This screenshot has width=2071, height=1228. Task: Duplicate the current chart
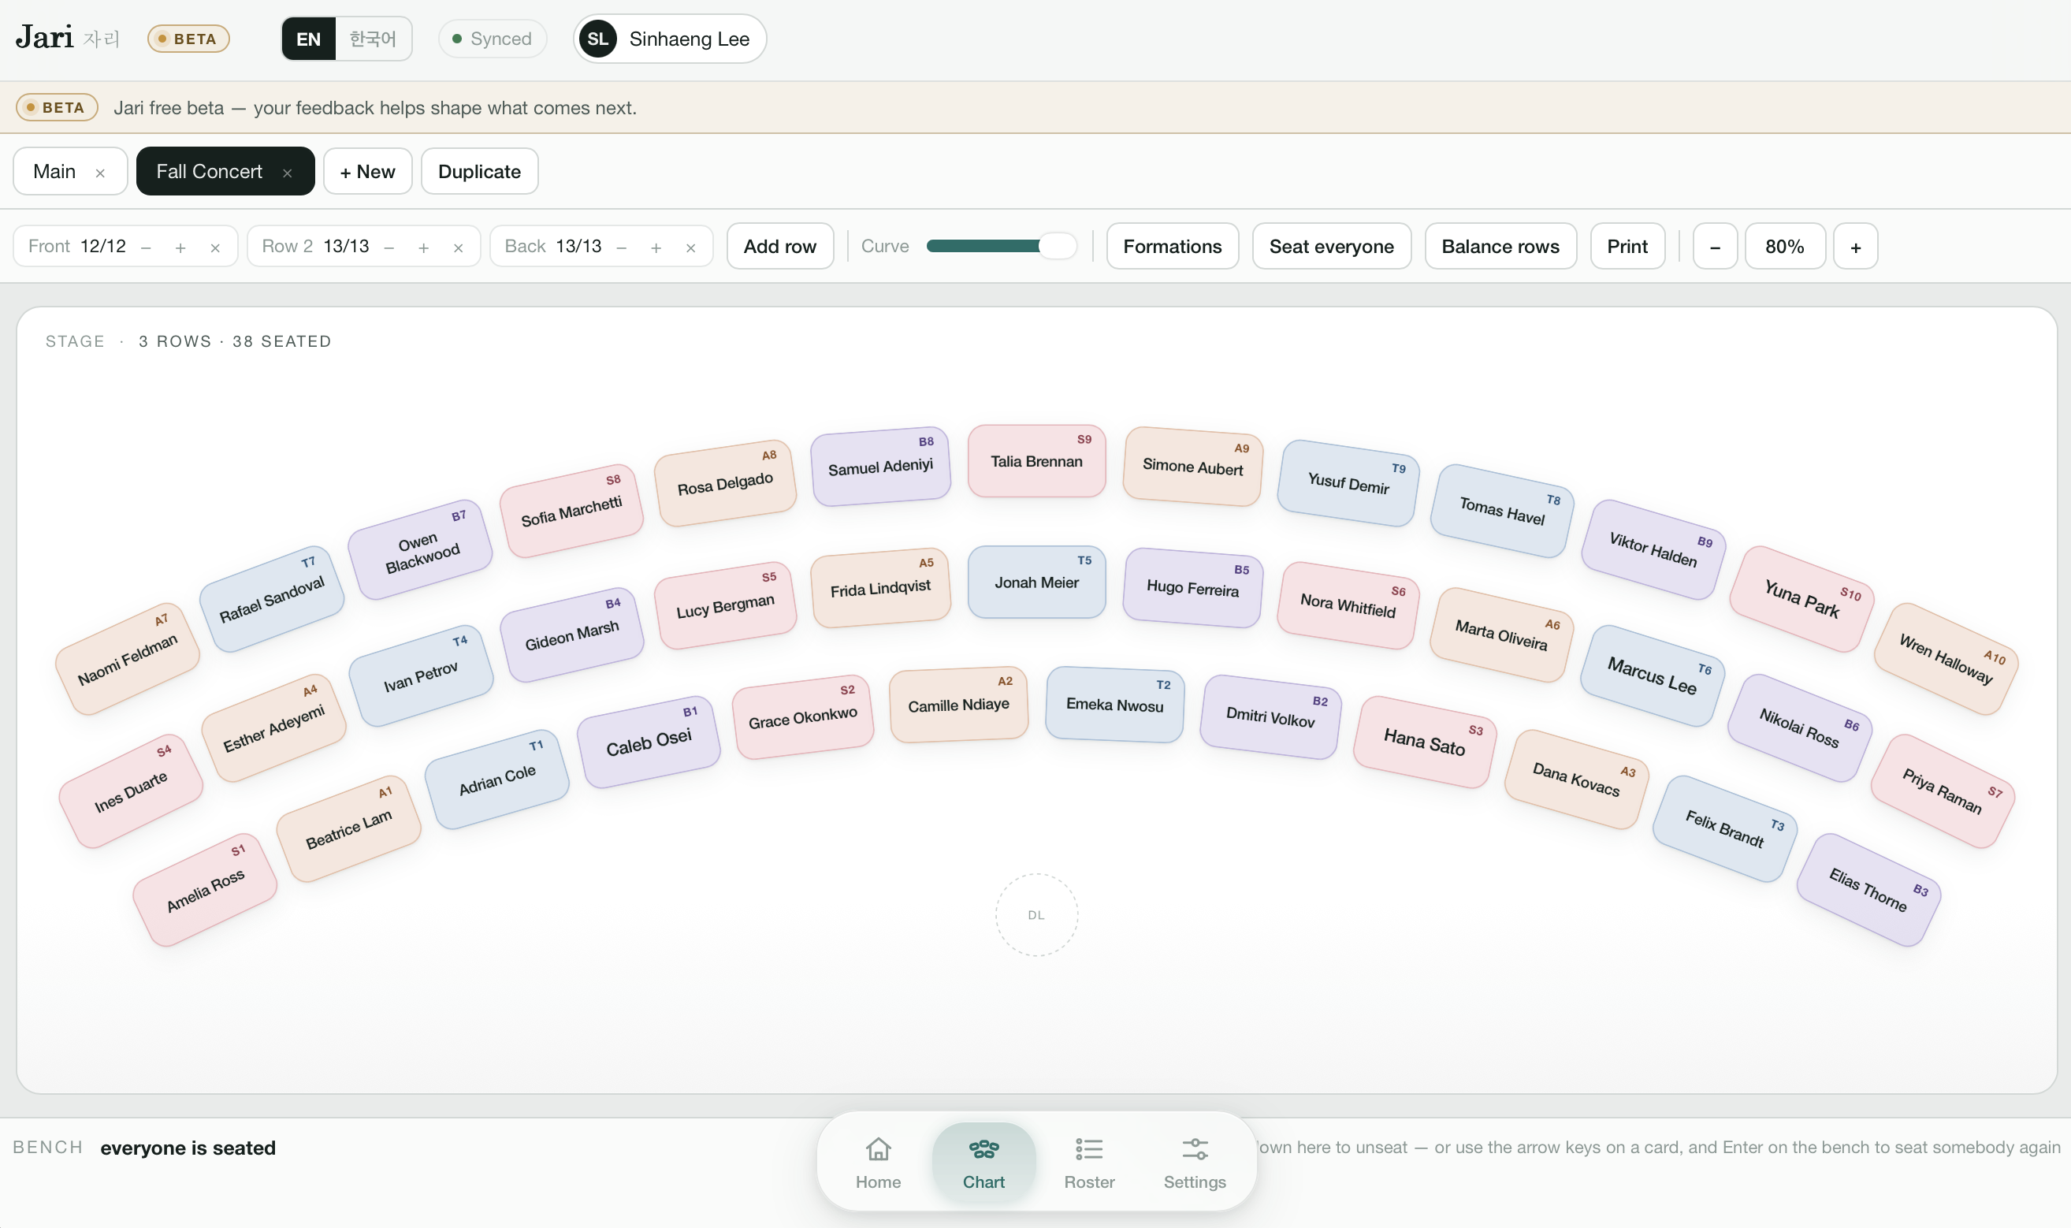tap(480, 171)
